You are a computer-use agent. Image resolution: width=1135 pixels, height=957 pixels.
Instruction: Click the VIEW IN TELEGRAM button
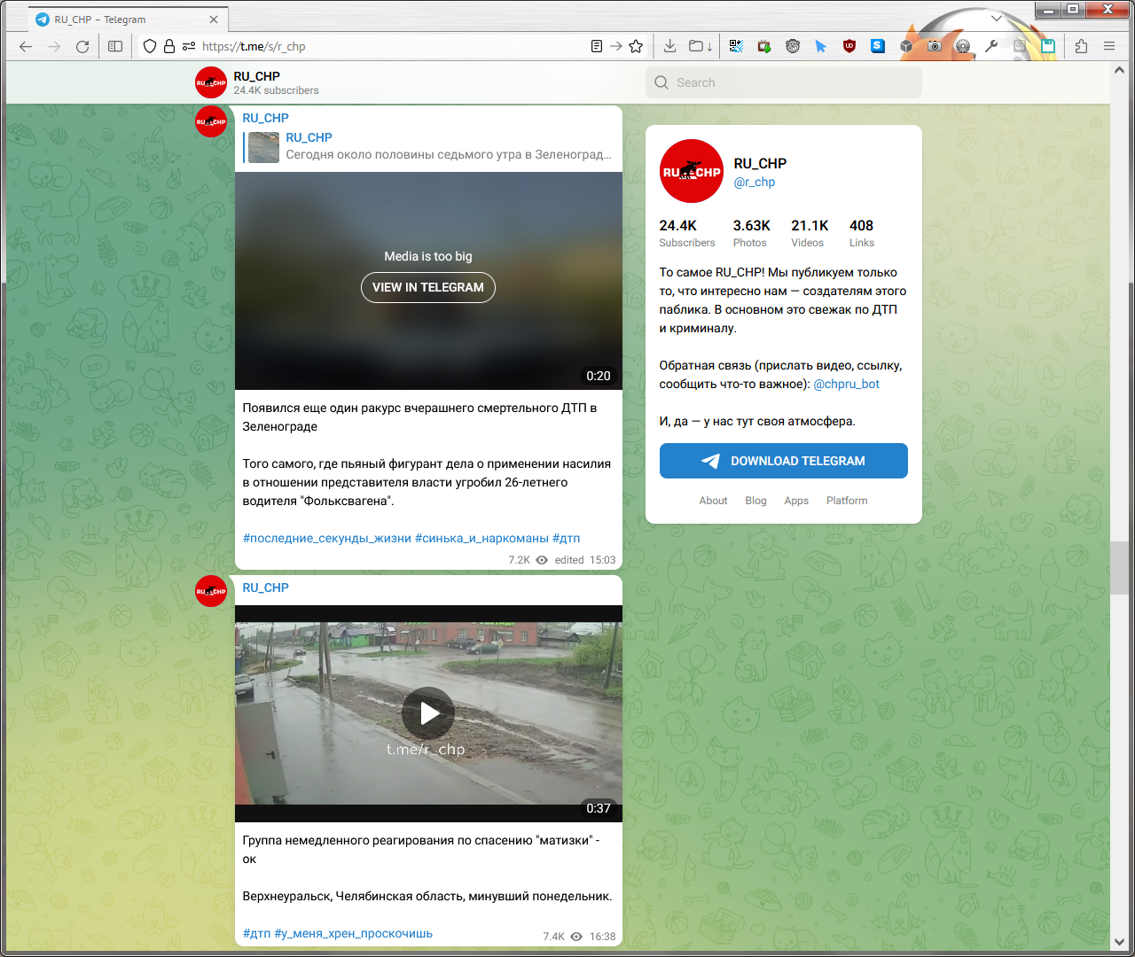click(428, 287)
